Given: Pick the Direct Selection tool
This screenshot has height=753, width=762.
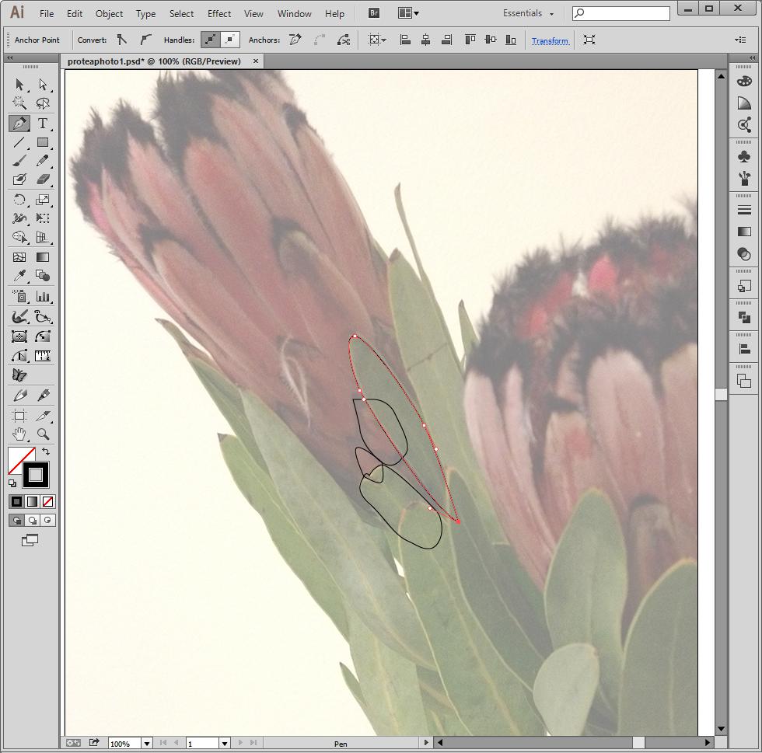Looking at the screenshot, I should 43,85.
